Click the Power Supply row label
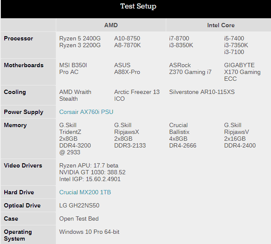 pos(23,112)
